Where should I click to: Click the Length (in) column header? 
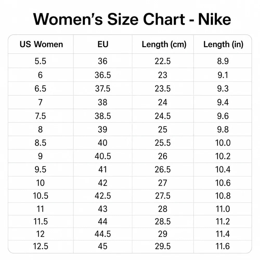coord(223,45)
